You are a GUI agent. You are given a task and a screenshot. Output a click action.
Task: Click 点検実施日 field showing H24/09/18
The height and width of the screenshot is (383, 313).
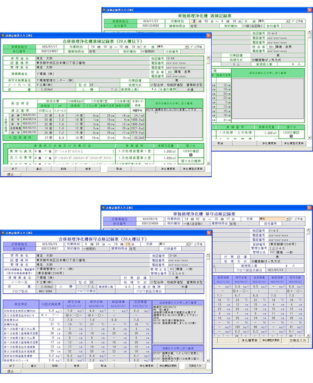150,219
